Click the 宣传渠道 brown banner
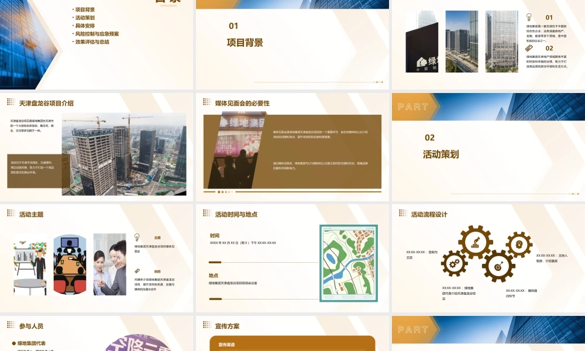Image resolution: width=585 pixels, height=351 pixels. coord(292,343)
